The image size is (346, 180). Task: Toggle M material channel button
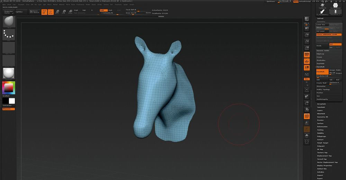pyautogui.click(x=92, y=10)
